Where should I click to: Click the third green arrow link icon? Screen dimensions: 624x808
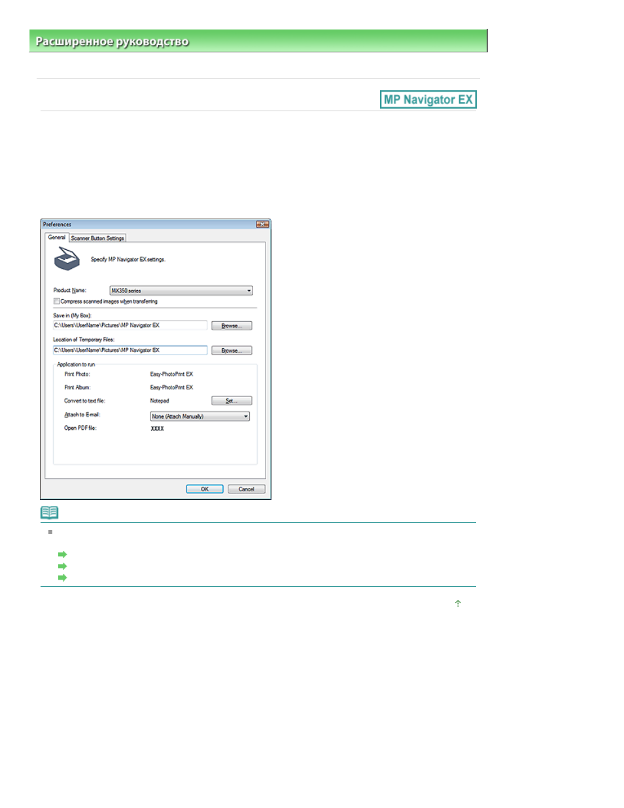point(63,578)
